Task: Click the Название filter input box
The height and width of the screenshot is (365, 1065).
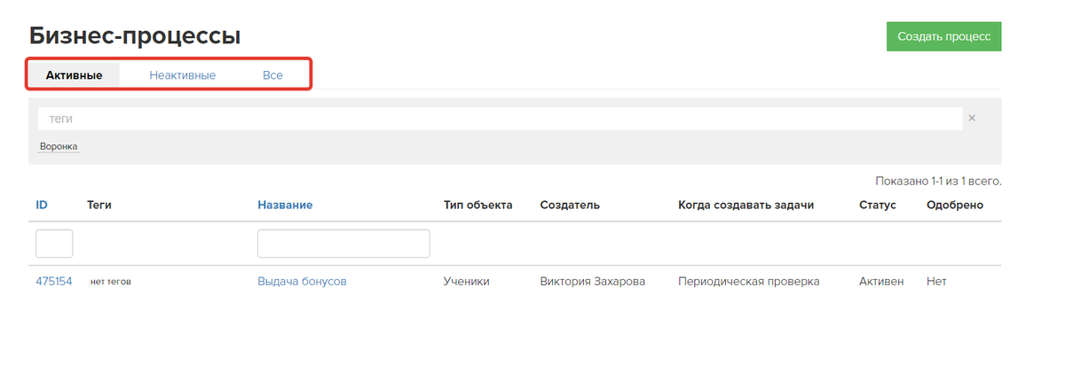Action: 343,244
